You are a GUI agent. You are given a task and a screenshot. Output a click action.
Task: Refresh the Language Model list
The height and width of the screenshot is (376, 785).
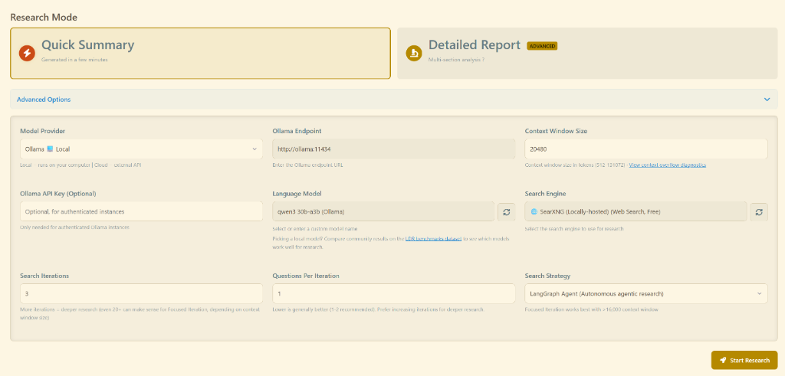(506, 212)
